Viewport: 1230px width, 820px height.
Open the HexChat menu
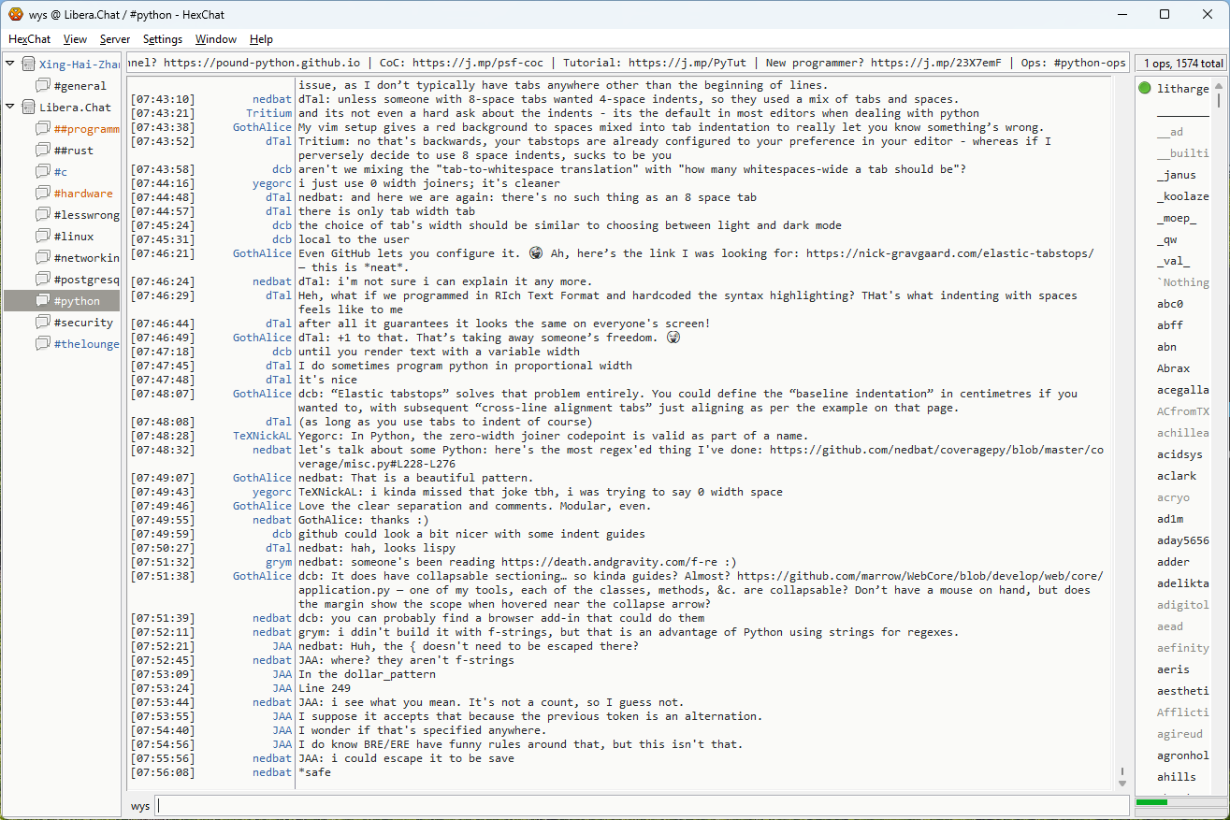coord(29,39)
